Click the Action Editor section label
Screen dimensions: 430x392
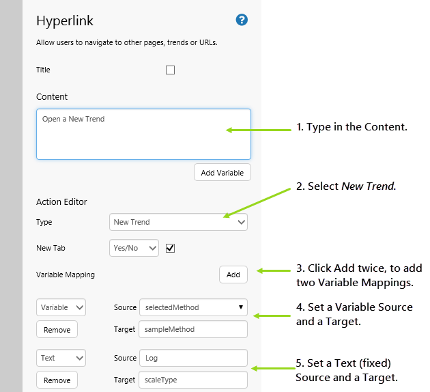pyautogui.click(x=61, y=201)
